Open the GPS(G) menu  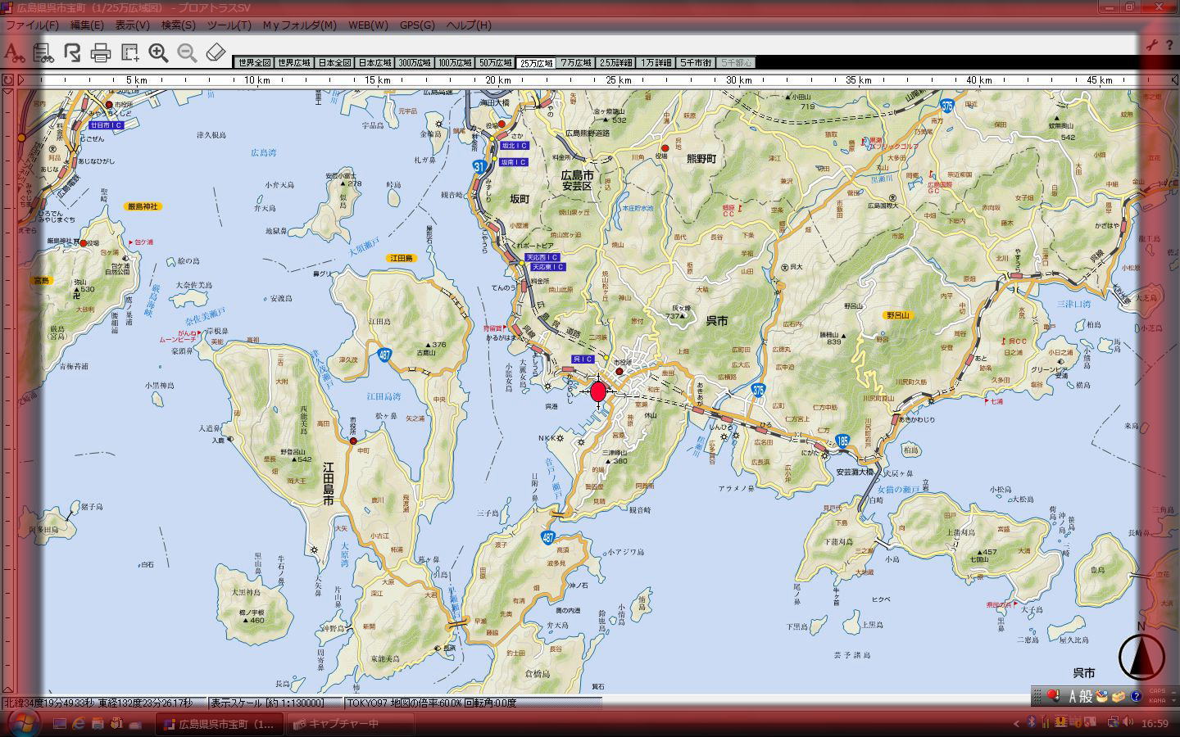tap(417, 25)
